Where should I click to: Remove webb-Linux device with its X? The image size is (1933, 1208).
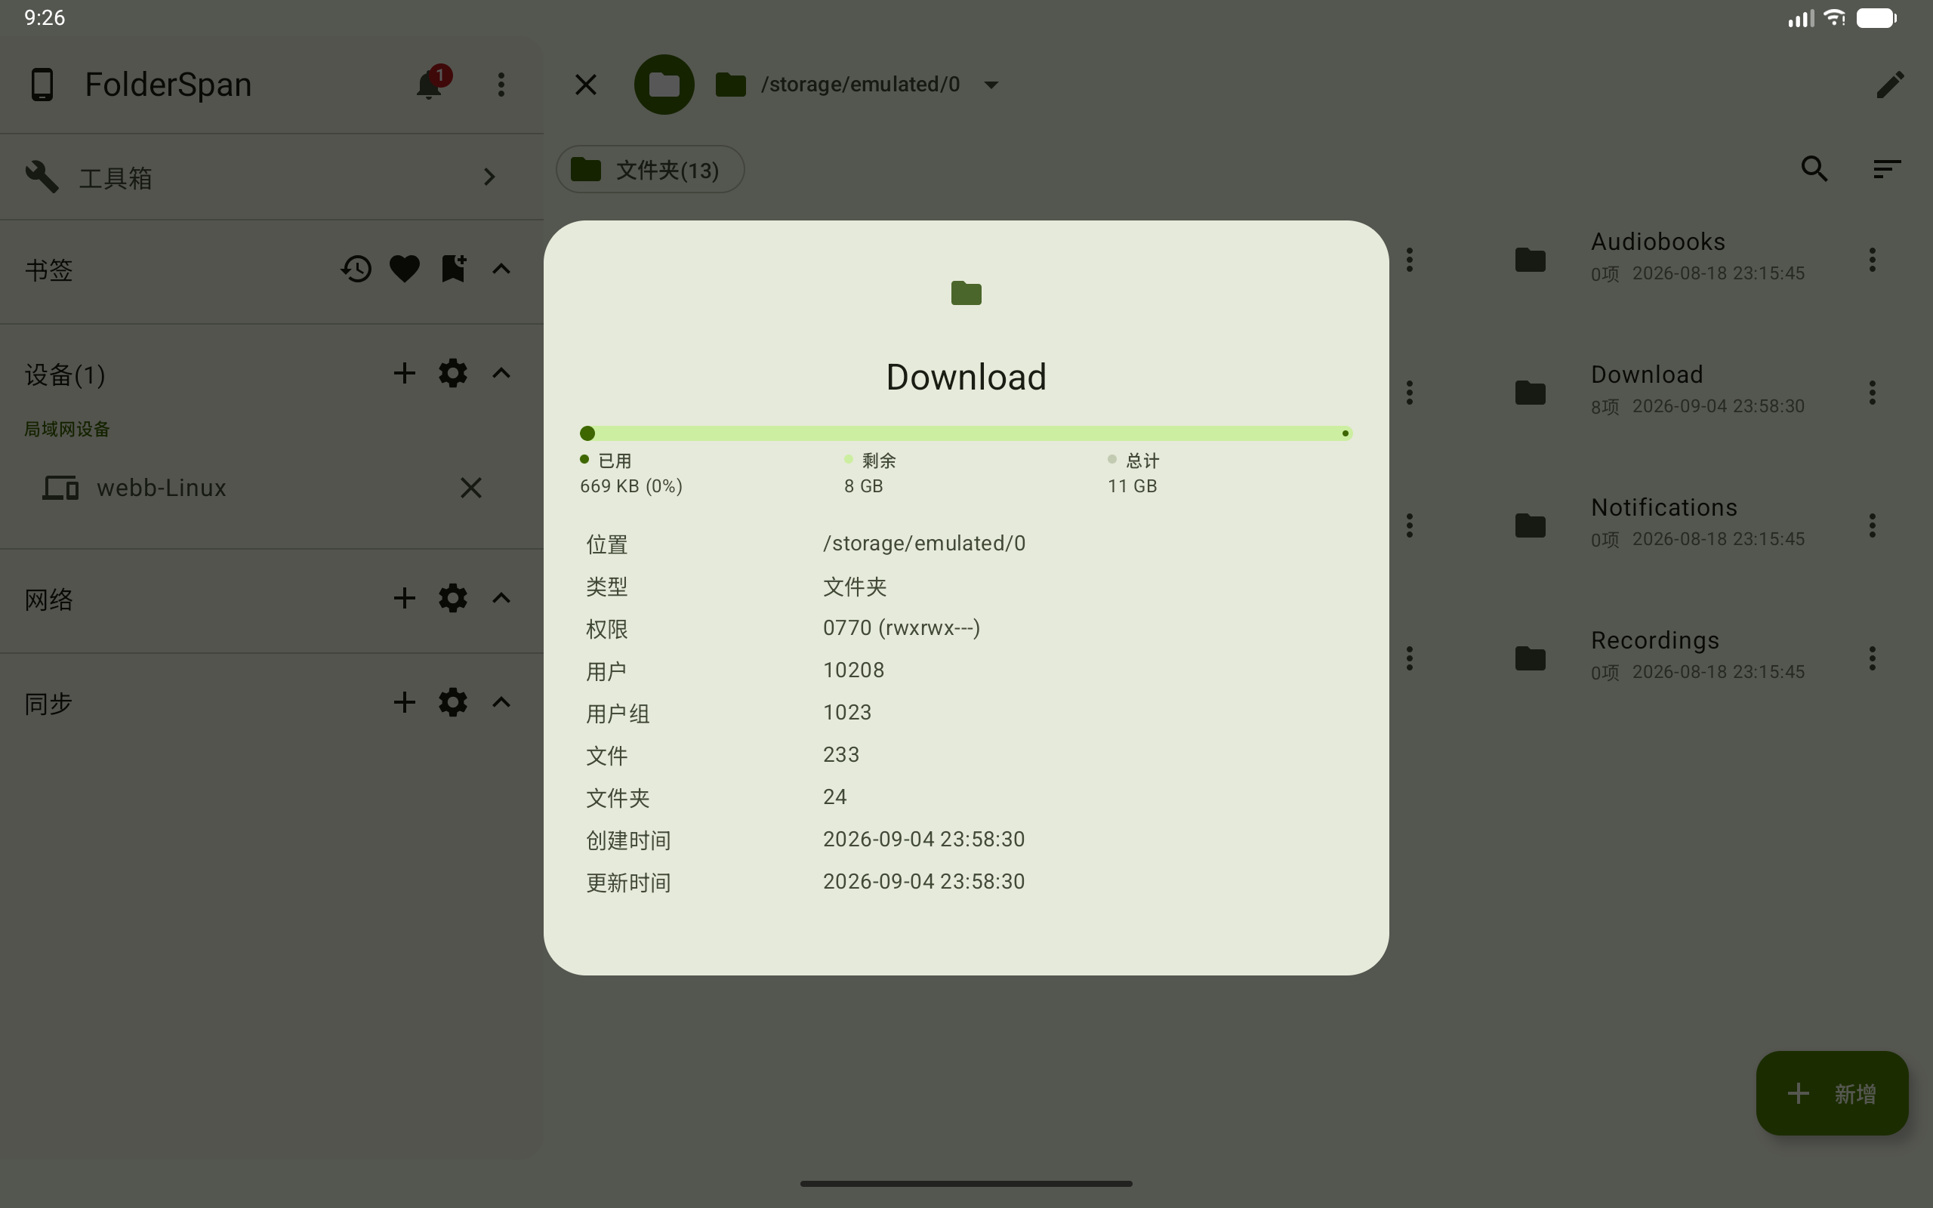(471, 488)
